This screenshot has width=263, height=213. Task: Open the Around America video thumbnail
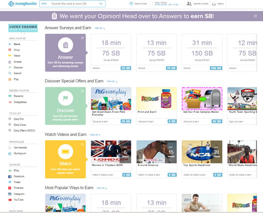tap(157, 152)
